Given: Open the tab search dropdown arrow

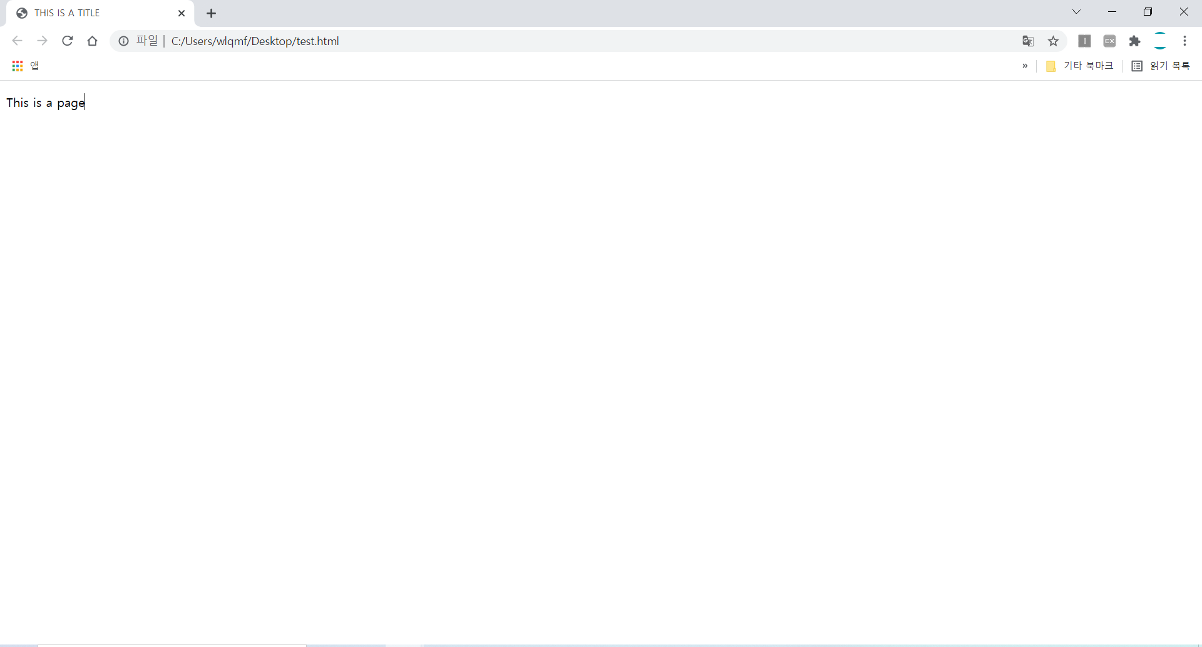Looking at the screenshot, I should (x=1076, y=12).
